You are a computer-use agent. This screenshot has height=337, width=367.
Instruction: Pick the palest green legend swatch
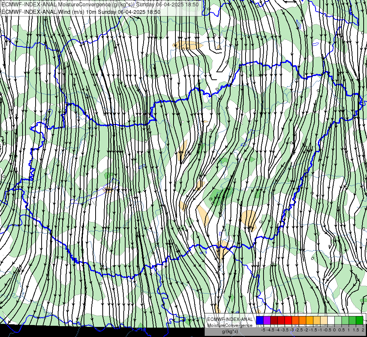click(338, 320)
